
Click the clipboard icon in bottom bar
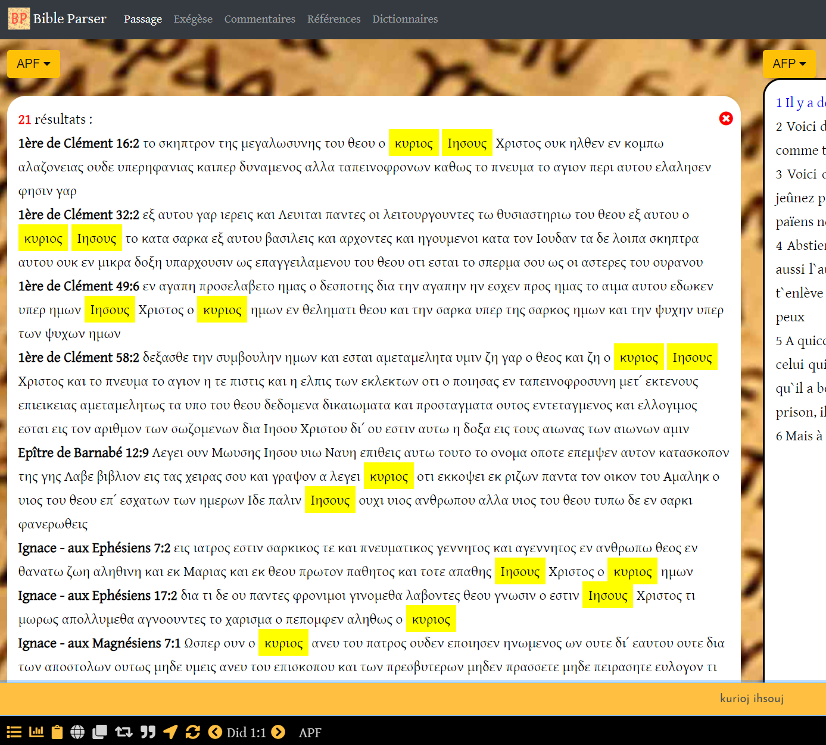click(57, 732)
